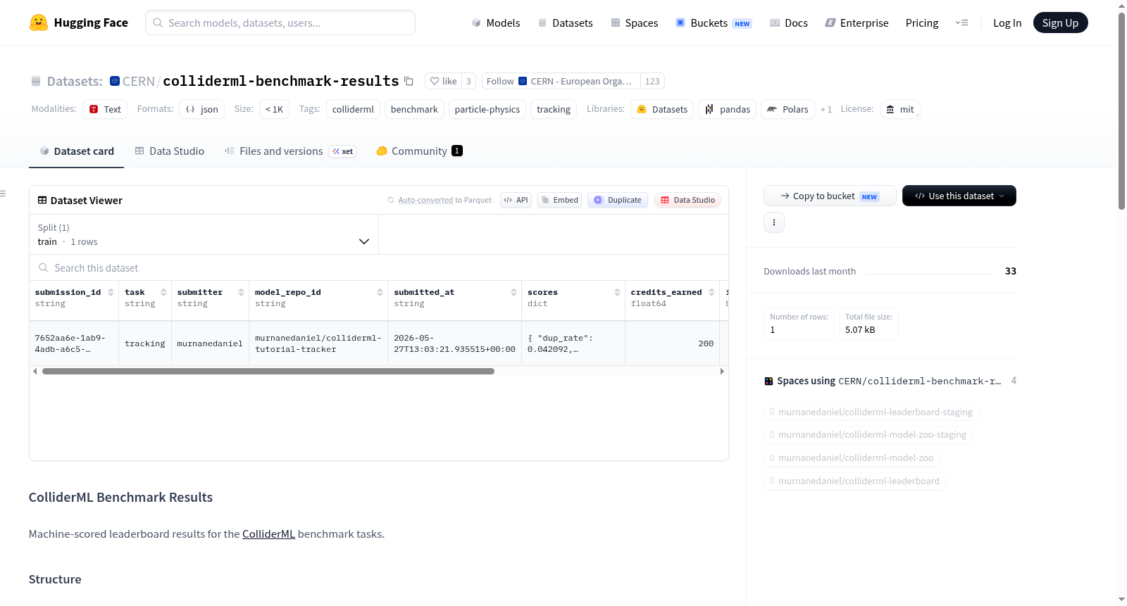Click the Datasets stack icon in breadcrumb
The image size is (1127, 606).
[36, 81]
